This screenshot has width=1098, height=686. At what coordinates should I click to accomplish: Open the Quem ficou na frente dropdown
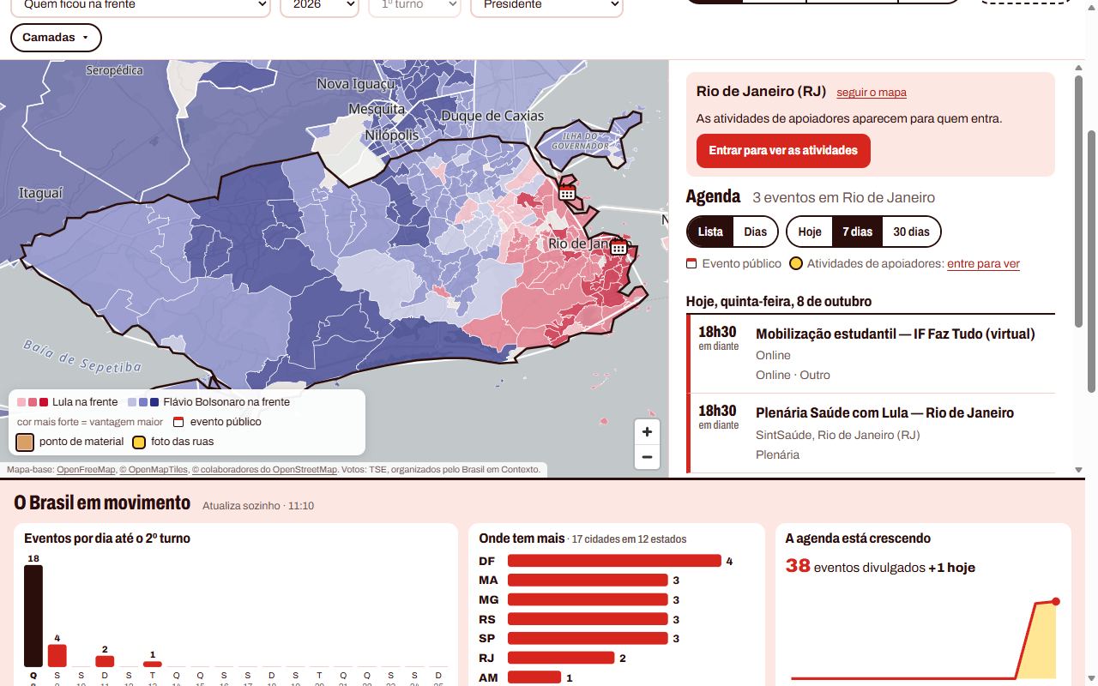142,5
